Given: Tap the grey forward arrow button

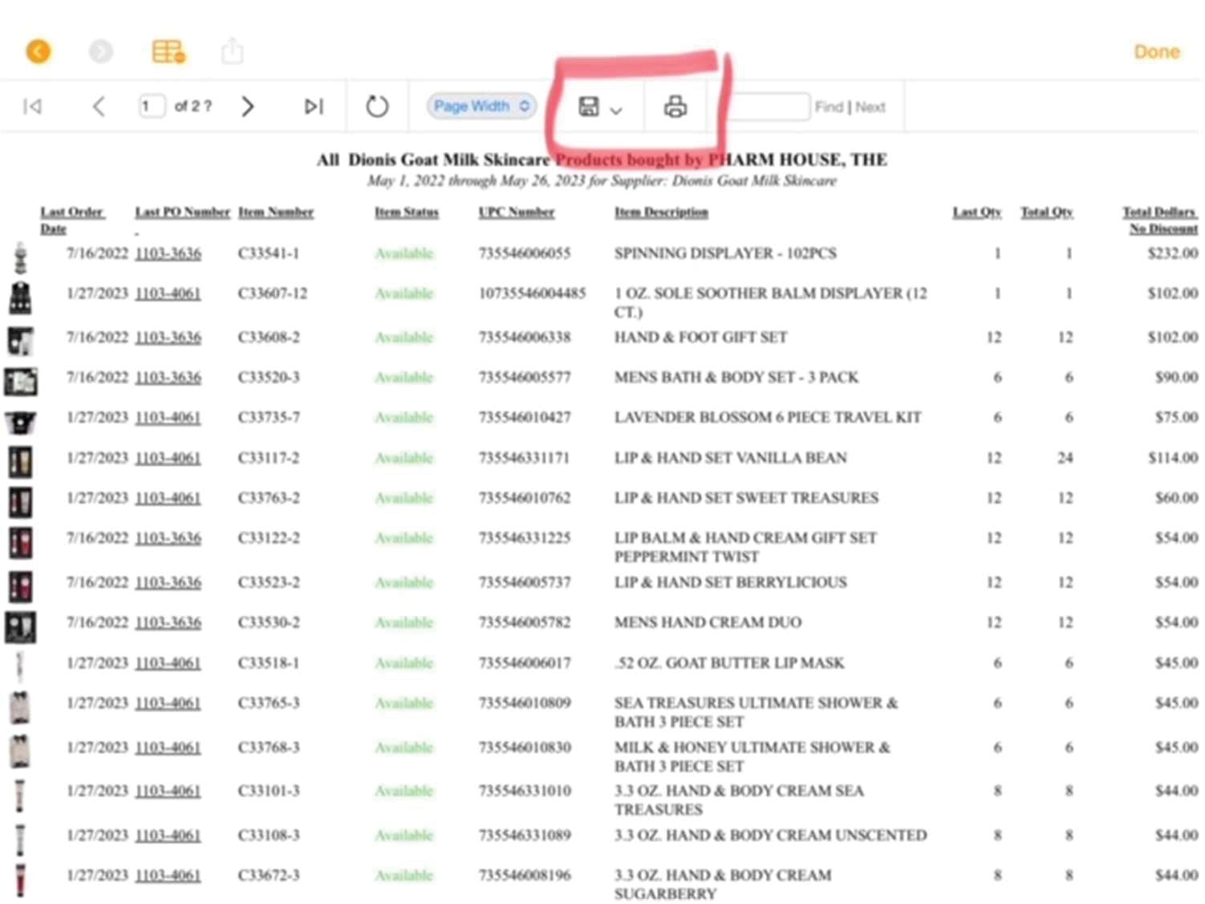Looking at the screenshot, I should click(100, 51).
